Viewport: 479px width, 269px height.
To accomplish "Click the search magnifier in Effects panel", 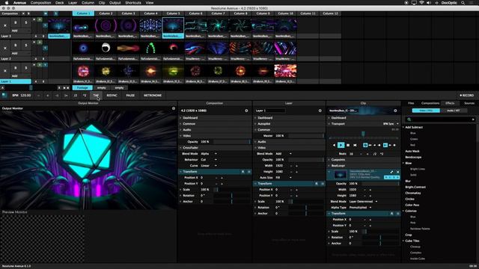I will pos(409,120).
